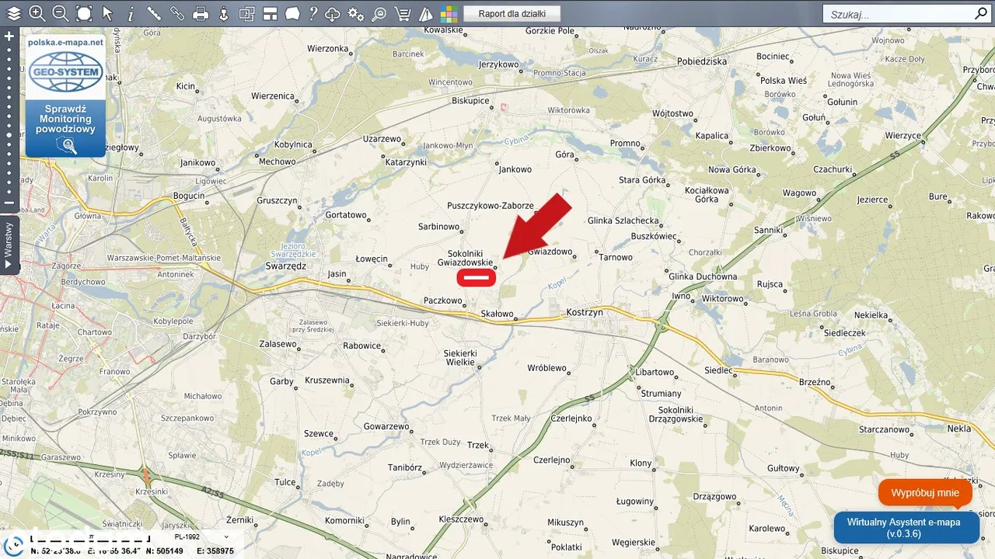Select the zoom in magnifier tool
Screen dimensions: 995x559
(x=37, y=13)
